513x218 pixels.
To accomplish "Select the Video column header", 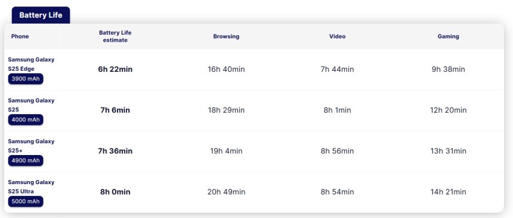I will click(337, 36).
